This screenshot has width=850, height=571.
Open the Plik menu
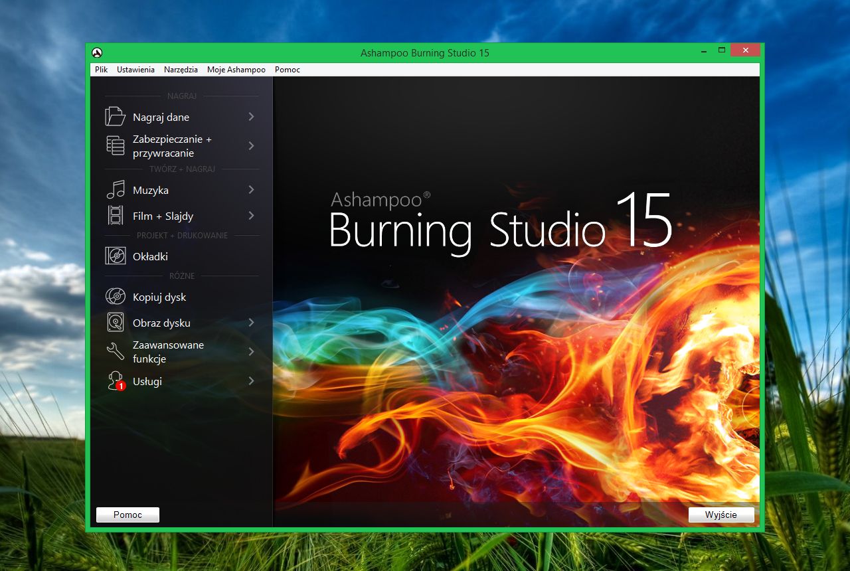(x=102, y=70)
